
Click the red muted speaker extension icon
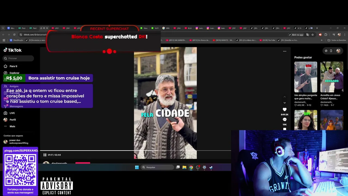320,35
